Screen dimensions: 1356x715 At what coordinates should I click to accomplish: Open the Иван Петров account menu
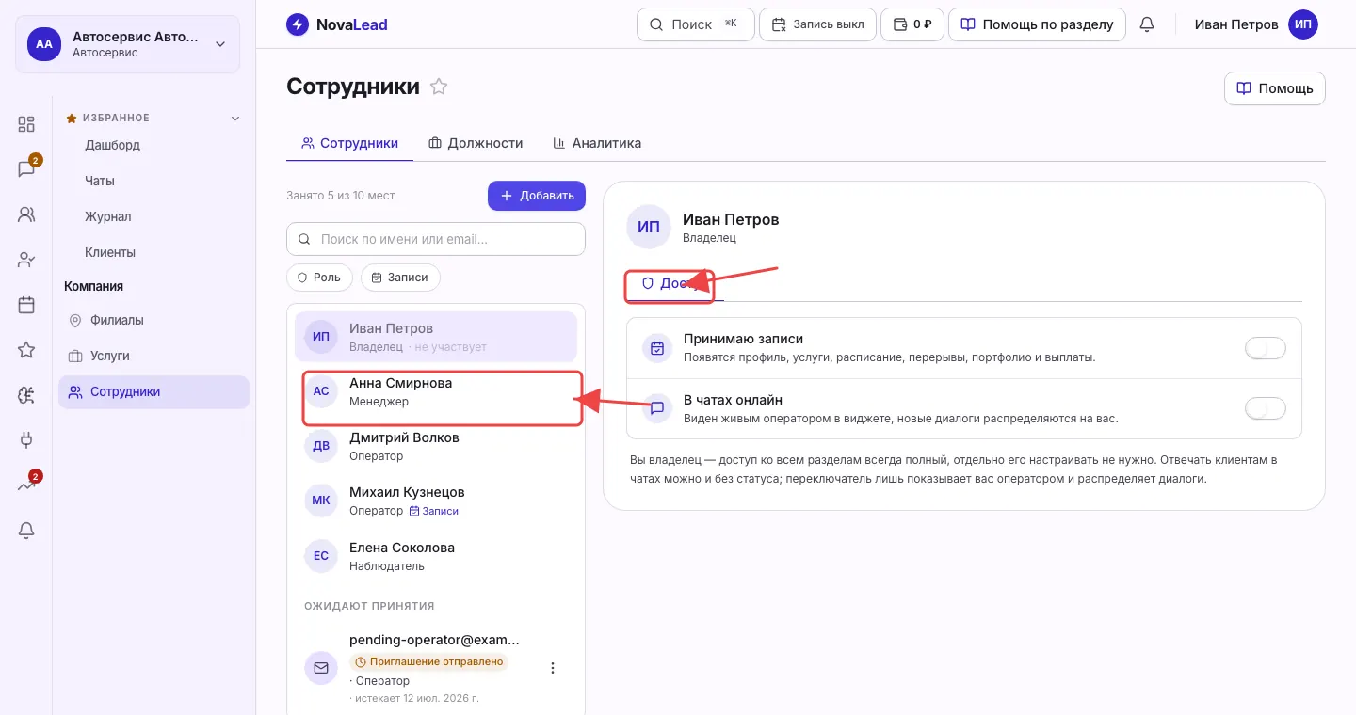point(1256,24)
